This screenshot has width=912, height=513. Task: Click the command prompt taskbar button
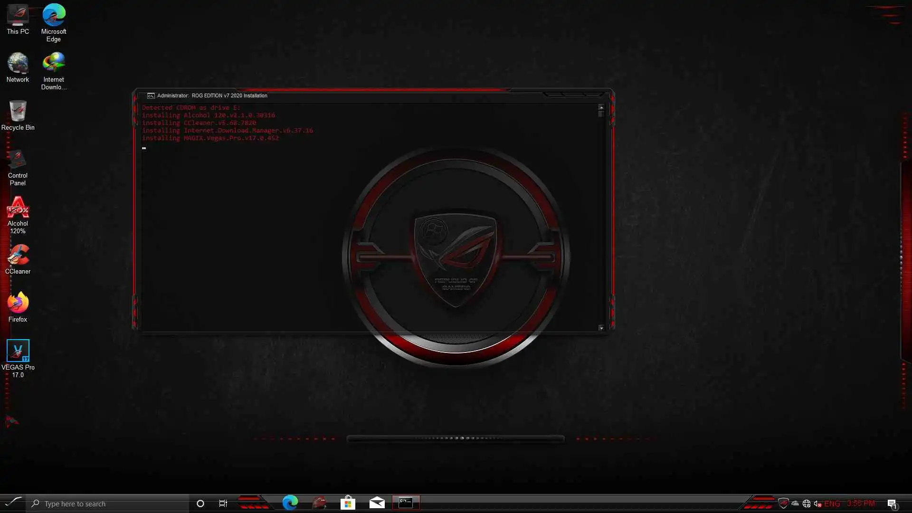pos(406,503)
